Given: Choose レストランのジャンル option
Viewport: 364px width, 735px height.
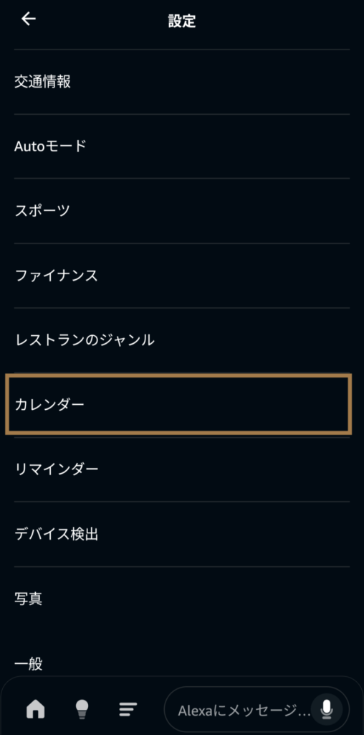Looking at the screenshot, I should pyautogui.click(x=181, y=340).
